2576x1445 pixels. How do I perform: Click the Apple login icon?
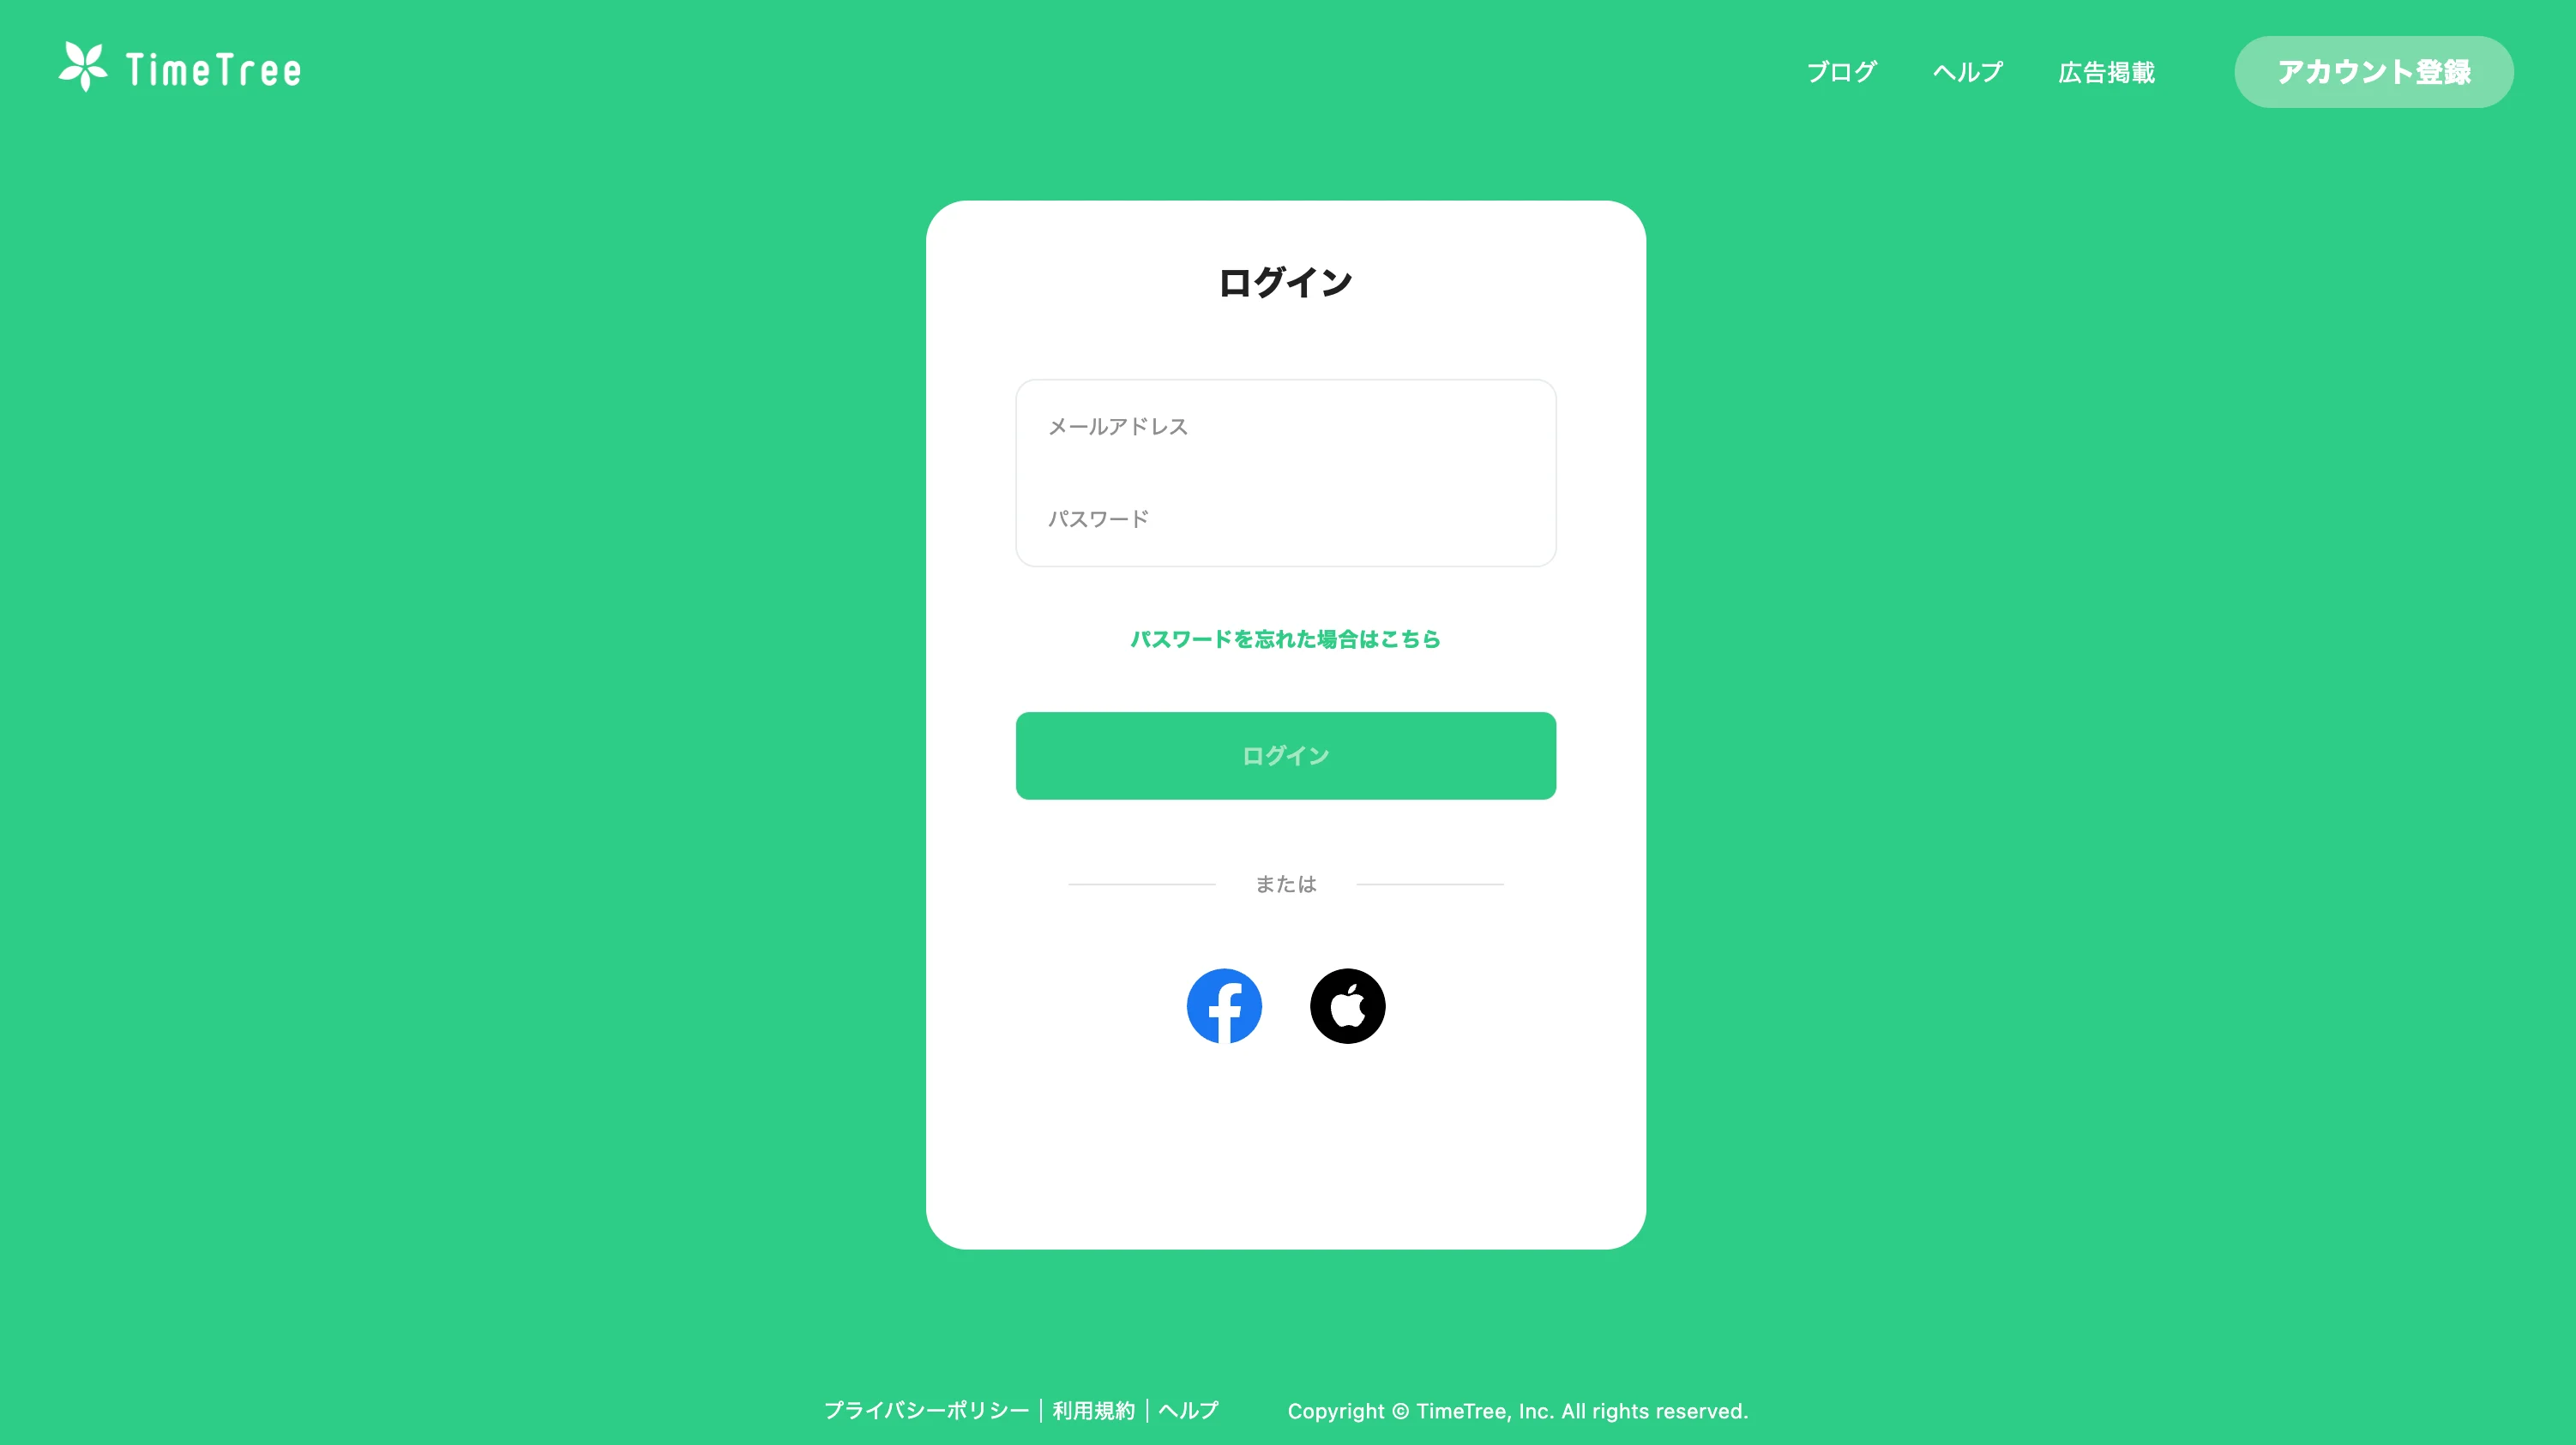(1348, 1004)
